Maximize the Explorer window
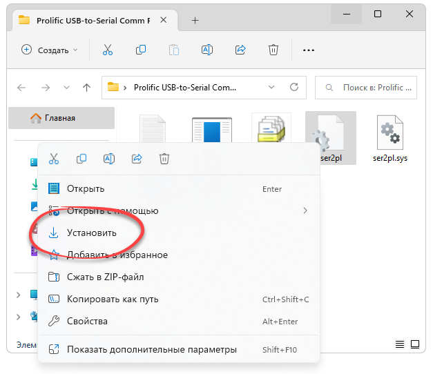This screenshot has height=374, width=433. (378, 14)
